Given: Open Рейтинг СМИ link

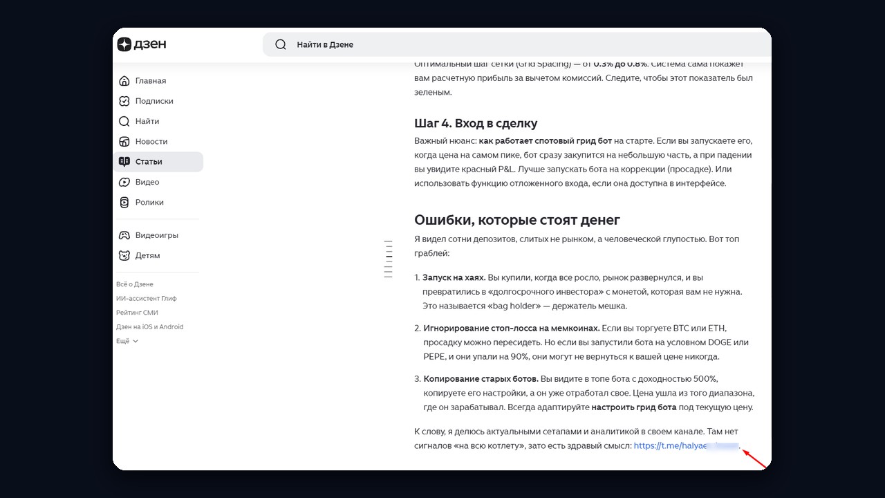Looking at the screenshot, I should tap(137, 313).
